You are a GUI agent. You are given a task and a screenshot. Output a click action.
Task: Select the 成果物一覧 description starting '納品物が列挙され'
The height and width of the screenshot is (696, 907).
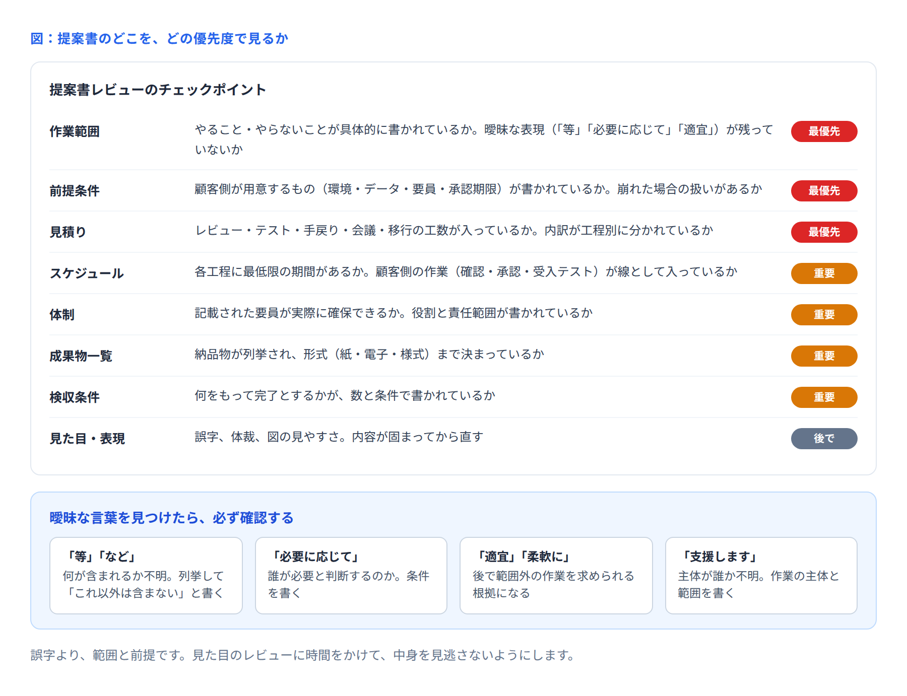(x=369, y=354)
